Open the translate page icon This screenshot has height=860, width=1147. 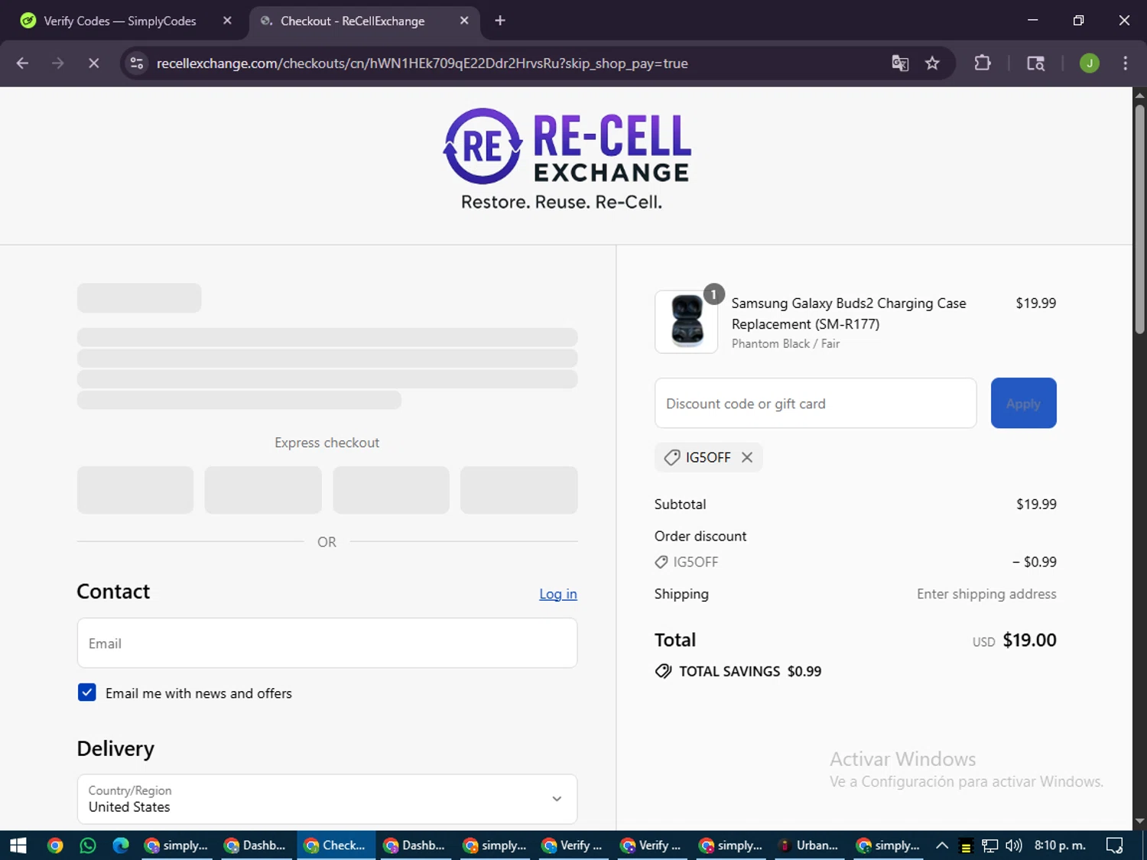click(x=900, y=63)
